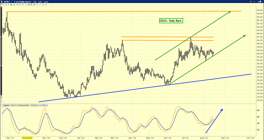Click the Stoch indicator label

point(6,105)
